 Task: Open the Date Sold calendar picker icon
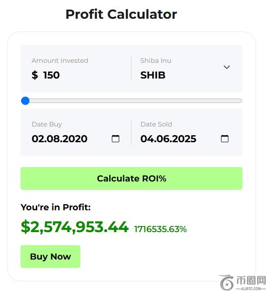pyautogui.click(x=225, y=139)
